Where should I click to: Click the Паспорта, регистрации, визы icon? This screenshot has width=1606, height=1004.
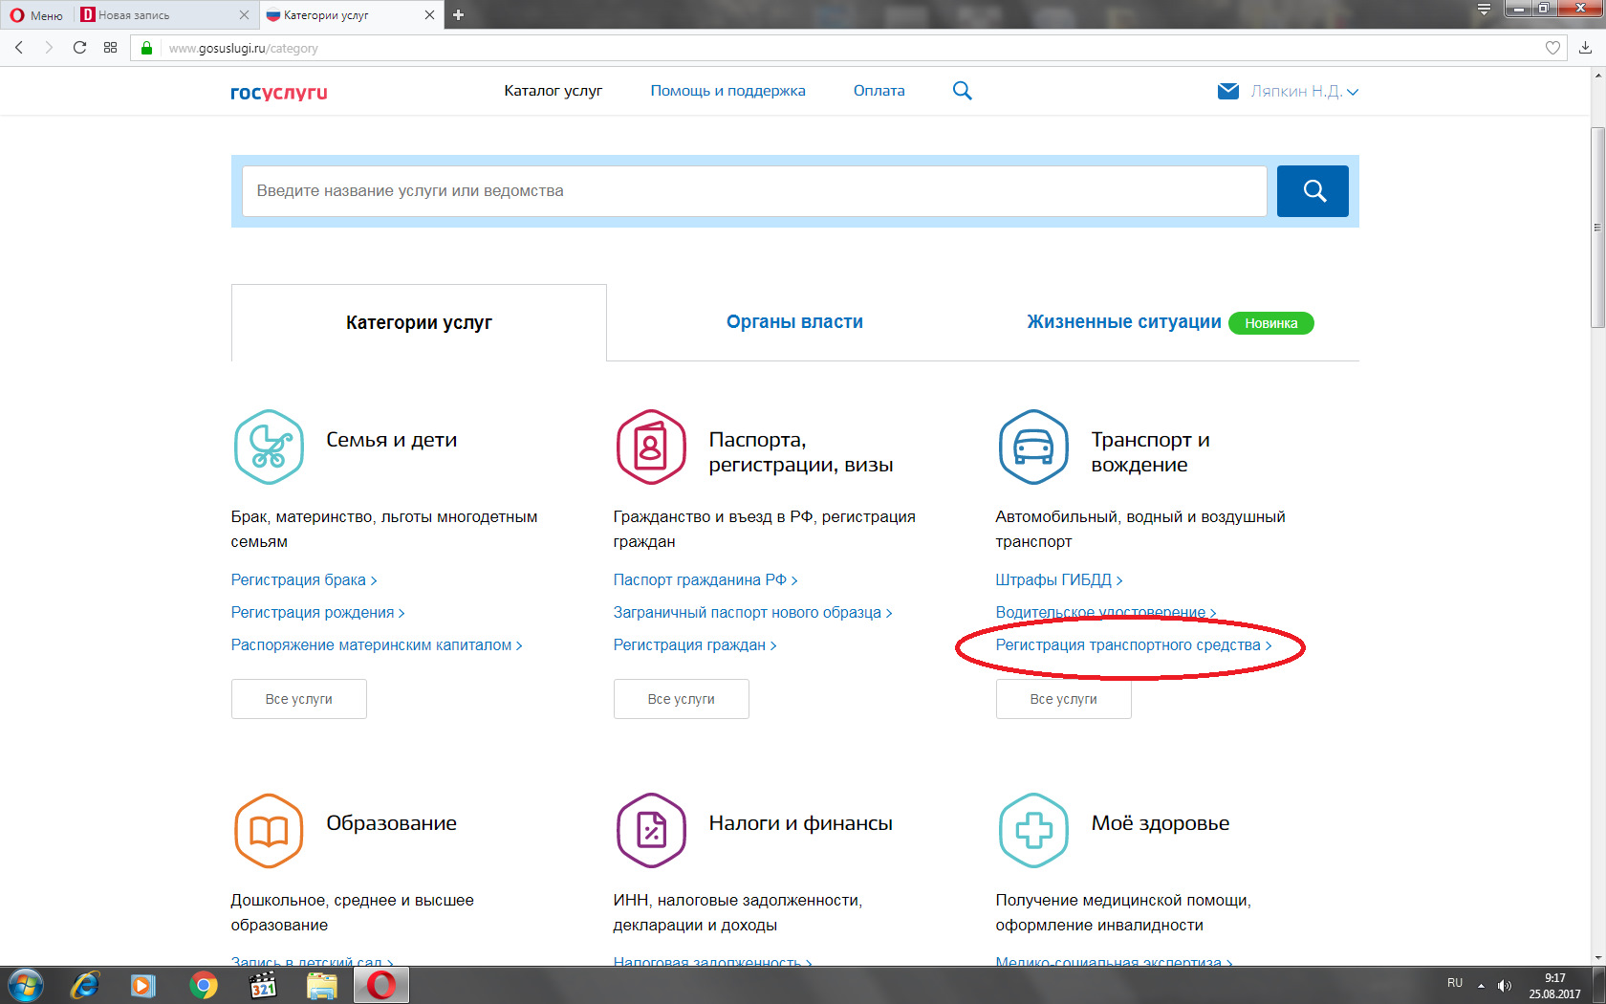click(651, 447)
